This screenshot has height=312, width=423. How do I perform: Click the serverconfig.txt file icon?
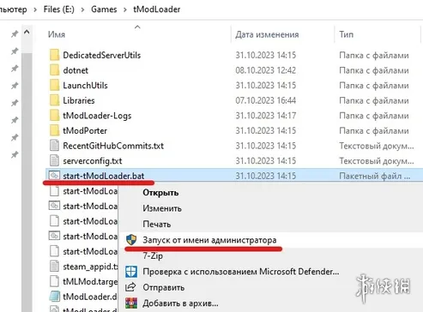[54, 161]
